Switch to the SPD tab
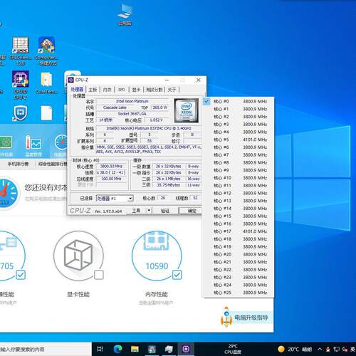 (x=122, y=90)
